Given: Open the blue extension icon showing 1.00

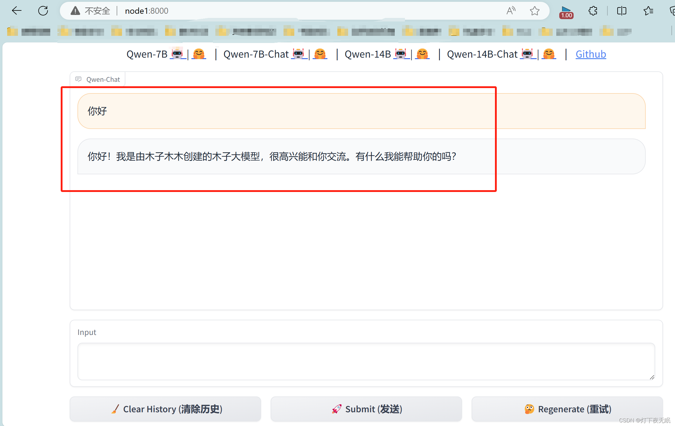Looking at the screenshot, I should [566, 12].
